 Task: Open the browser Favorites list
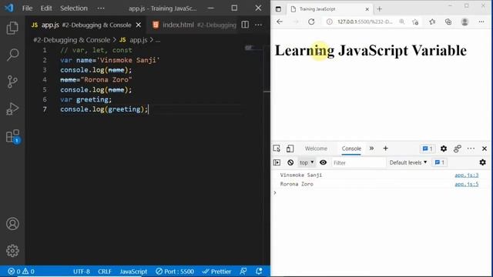click(432, 22)
